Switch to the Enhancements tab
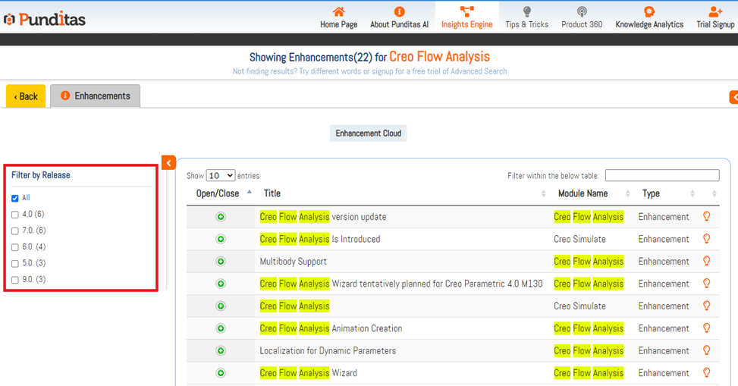 coord(96,96)
